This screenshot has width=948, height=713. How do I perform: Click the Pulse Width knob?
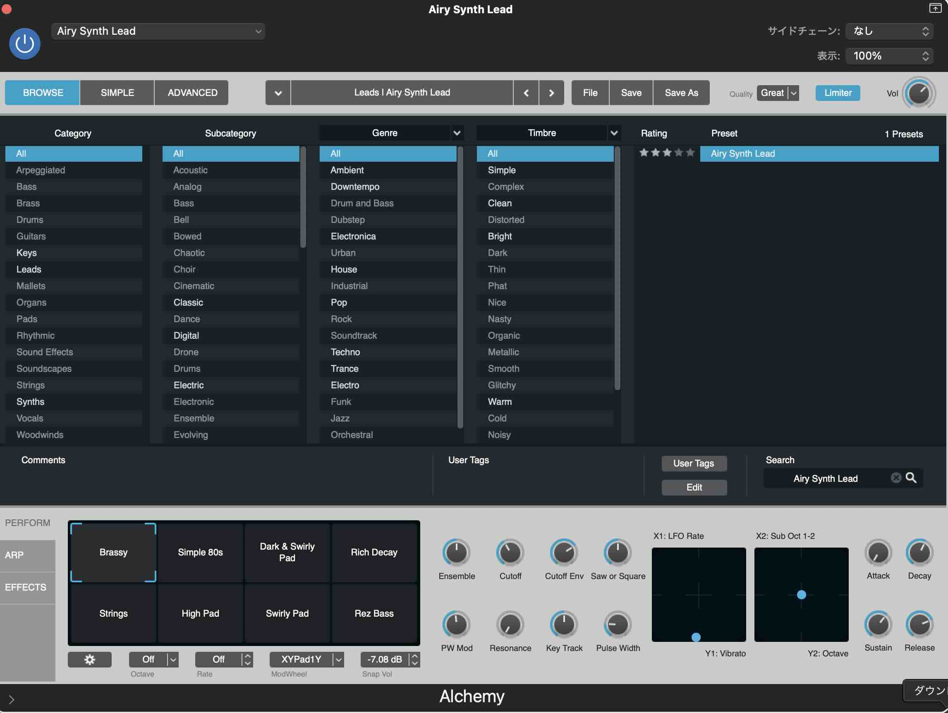click(x=618, y=624)
